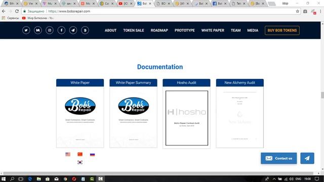Viewport: 324px width, 182px height.
Task: Launch Microsoft Edge from taskbar
Action: tap(30, 179)
